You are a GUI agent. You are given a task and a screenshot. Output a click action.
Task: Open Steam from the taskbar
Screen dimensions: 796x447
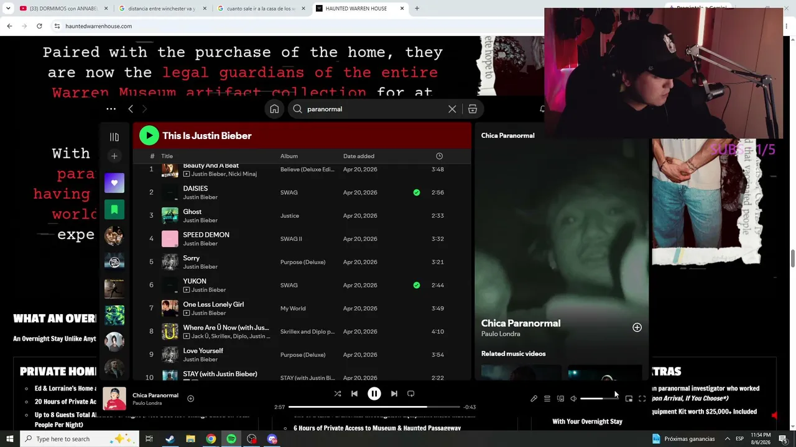(x=170, y=439)
